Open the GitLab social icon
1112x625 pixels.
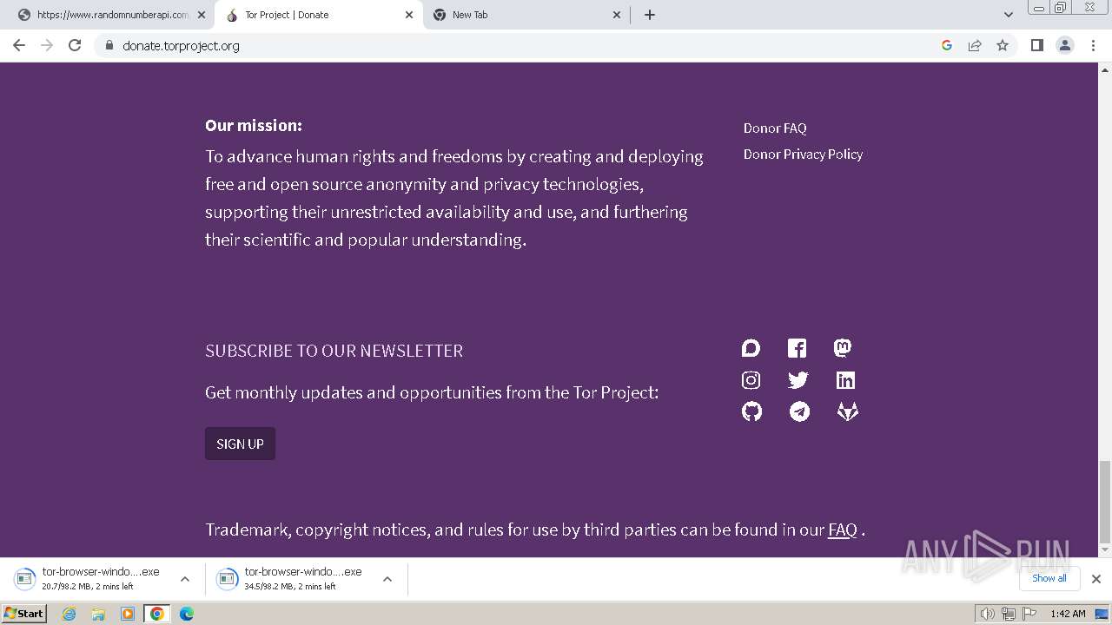(847, 411)
